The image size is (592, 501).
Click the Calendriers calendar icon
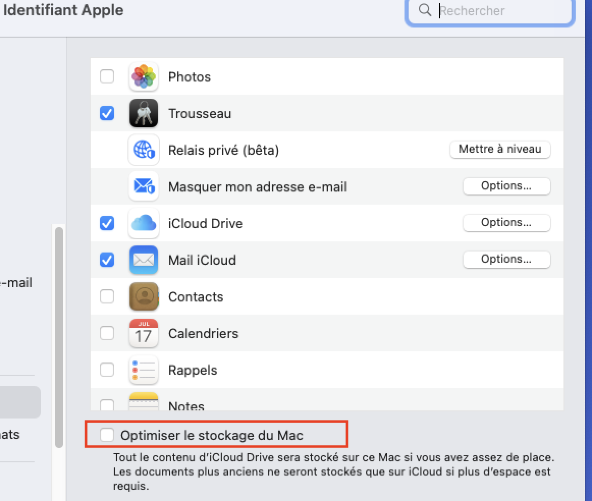(x=144, y=333)
